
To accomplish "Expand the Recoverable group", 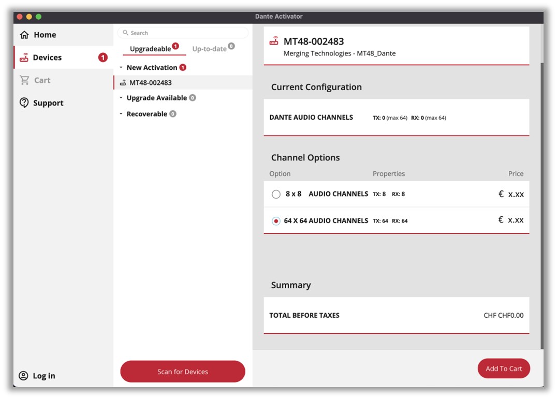I will coord(121,114).
